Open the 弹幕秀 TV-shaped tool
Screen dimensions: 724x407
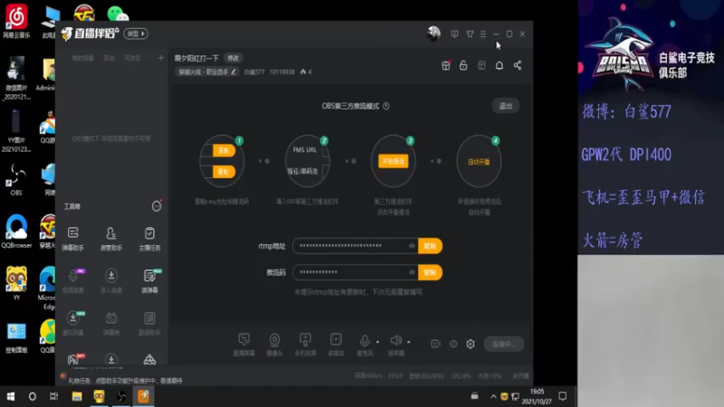pyautogui.click(x=111, y=323)
